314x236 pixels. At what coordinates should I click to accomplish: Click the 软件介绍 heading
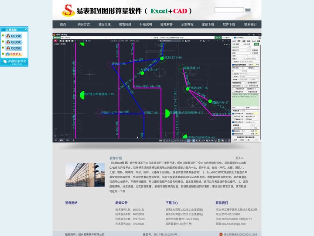click(116, 158)
